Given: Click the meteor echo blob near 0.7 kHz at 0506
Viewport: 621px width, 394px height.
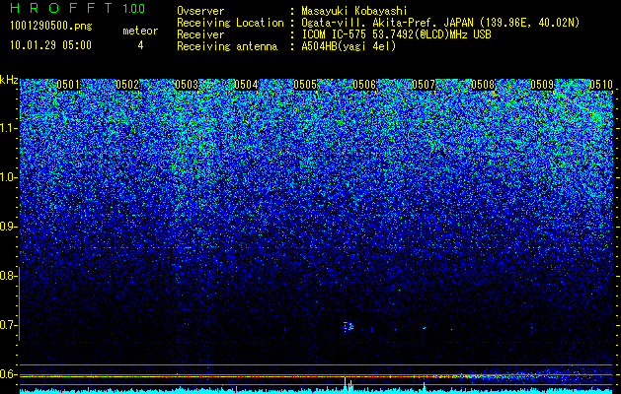Looking at the screenshot, I should (x=348, y=326).
